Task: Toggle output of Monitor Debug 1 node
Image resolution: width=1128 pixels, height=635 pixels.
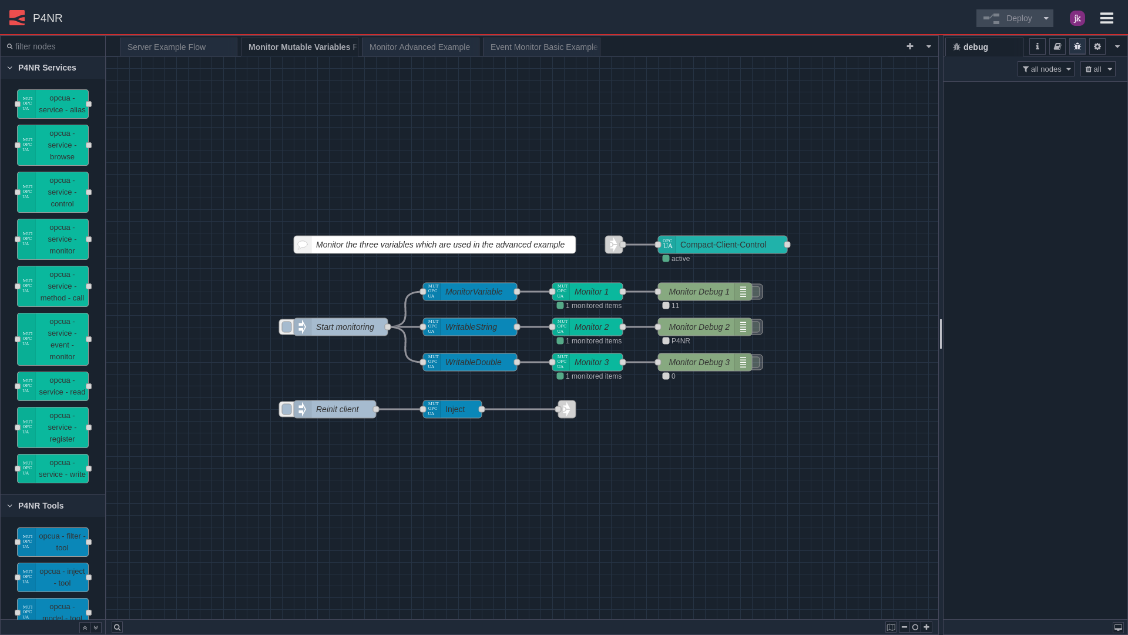Action: tap(757, 292)
